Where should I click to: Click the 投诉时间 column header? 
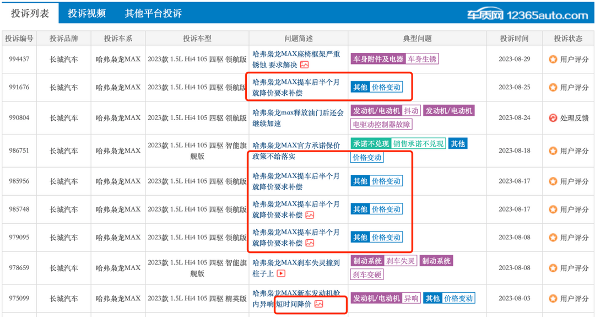click(514, 39)
